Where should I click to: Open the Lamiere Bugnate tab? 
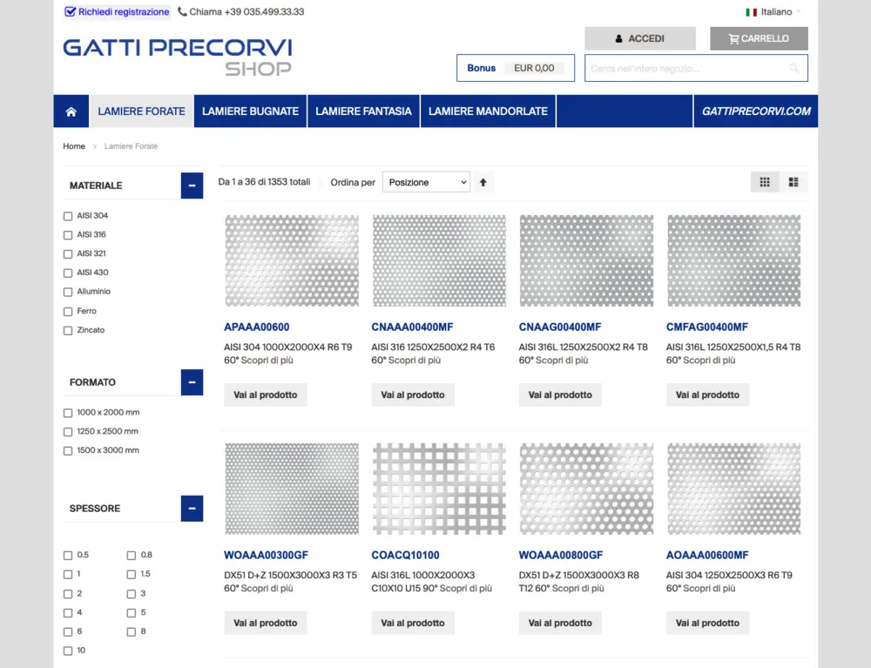(251, 111)
